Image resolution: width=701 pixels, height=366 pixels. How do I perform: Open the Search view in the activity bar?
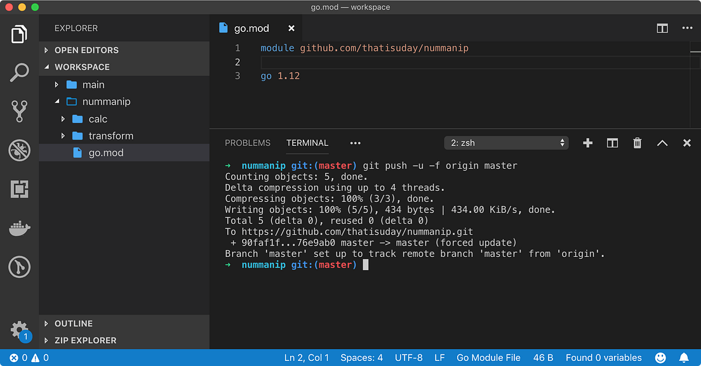(x=19, y=72)
